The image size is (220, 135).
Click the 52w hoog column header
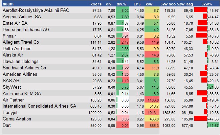point(168,4)
